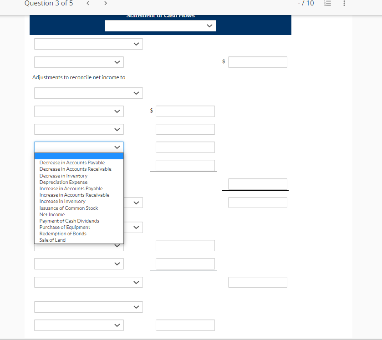Select 'Purchase of Equipment' option
The width and height of the screenshot is (382, 340).
click(x=79, y=227)
